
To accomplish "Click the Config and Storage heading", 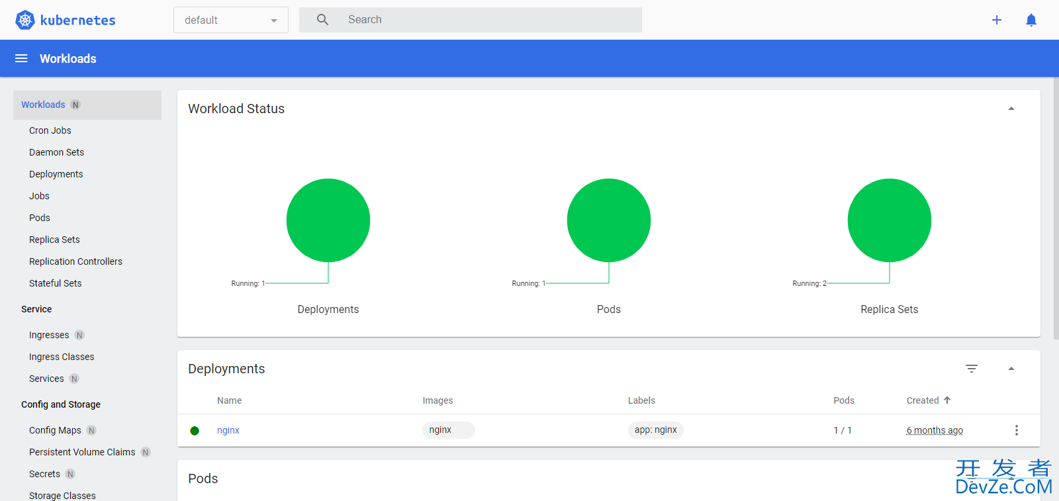I will coord(61,404).
